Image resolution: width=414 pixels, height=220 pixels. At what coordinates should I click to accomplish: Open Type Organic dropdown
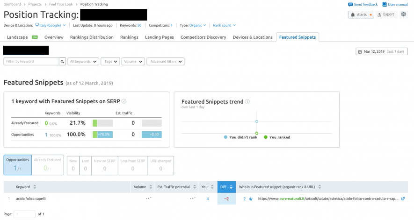(x=197, y=25)
